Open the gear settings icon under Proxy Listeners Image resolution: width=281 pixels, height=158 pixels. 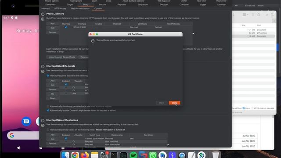point(43,19)
